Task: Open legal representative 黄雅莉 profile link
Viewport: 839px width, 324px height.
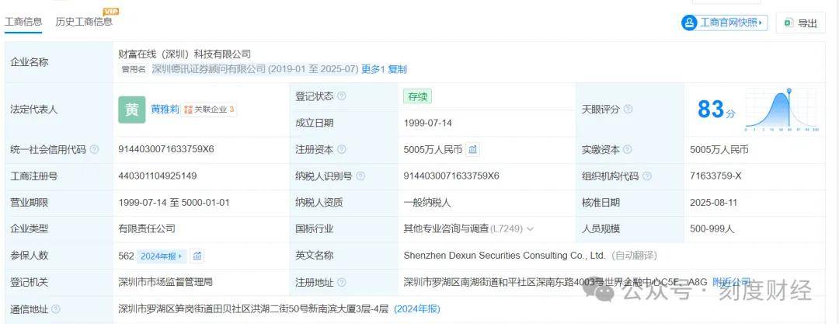Action: click(x=164, y=110)
